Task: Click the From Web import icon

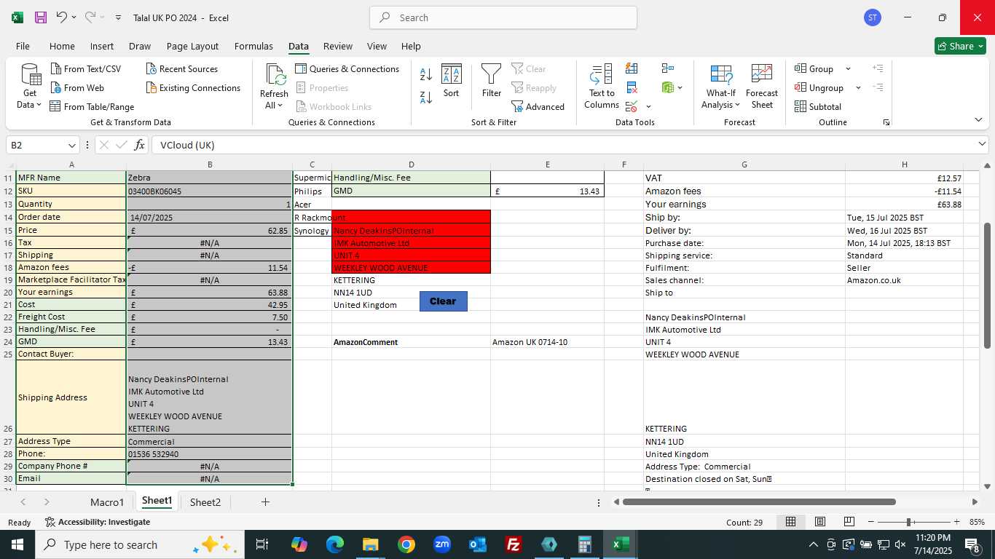Action: pyautogui.click(x=56, y=87)
